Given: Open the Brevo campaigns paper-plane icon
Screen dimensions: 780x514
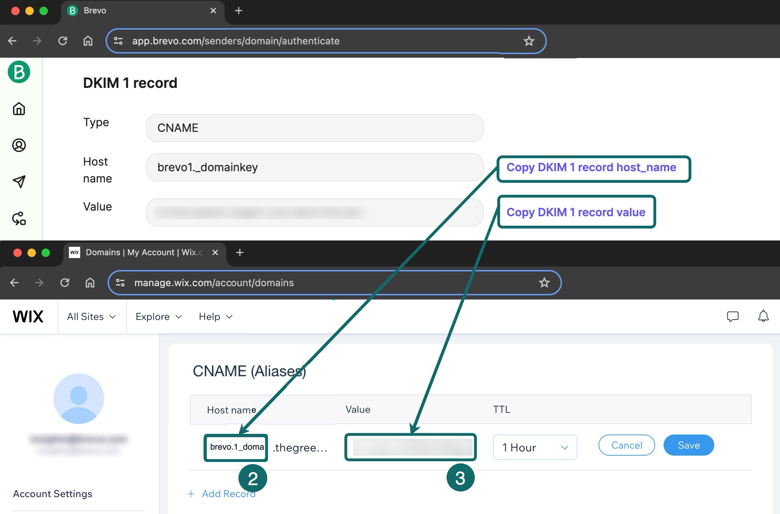Looking at the screenshot, I should pyautogui.click(x=19, y=181).
